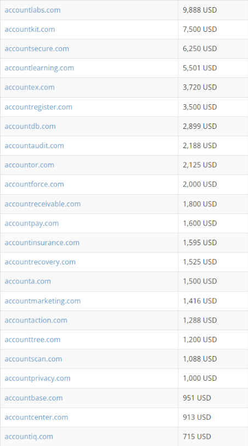Open accountmarketing.com listing
This screenshot has height=446, width=248.
click(x=43, y=301)
